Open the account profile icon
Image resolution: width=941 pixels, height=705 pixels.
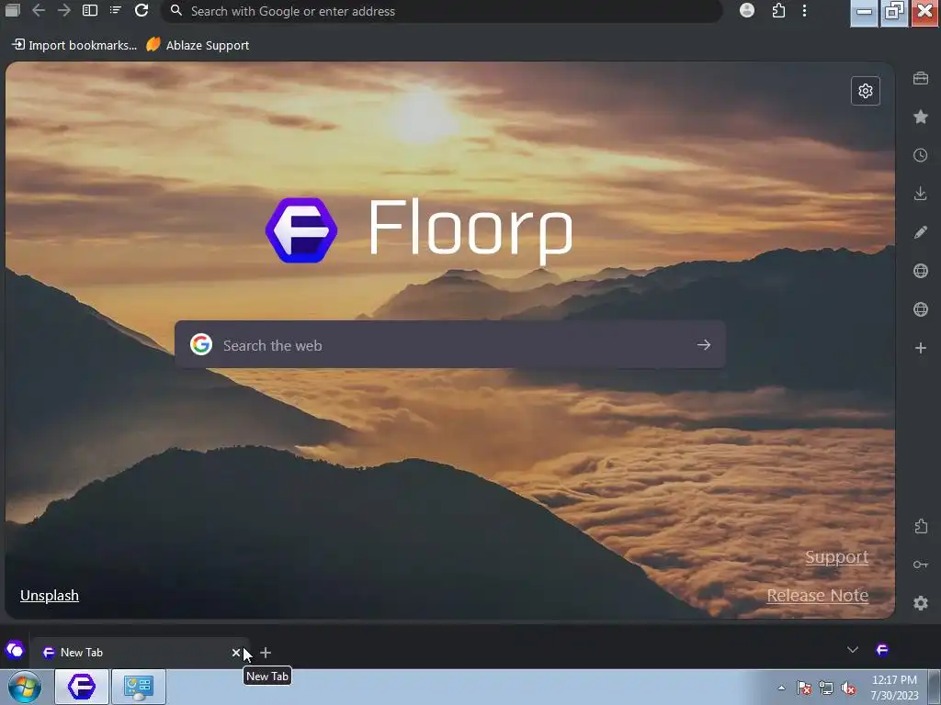click(x=747, y=10)
